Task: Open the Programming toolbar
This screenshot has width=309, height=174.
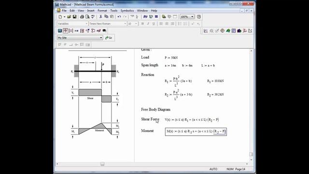Action: click(93, 31)
